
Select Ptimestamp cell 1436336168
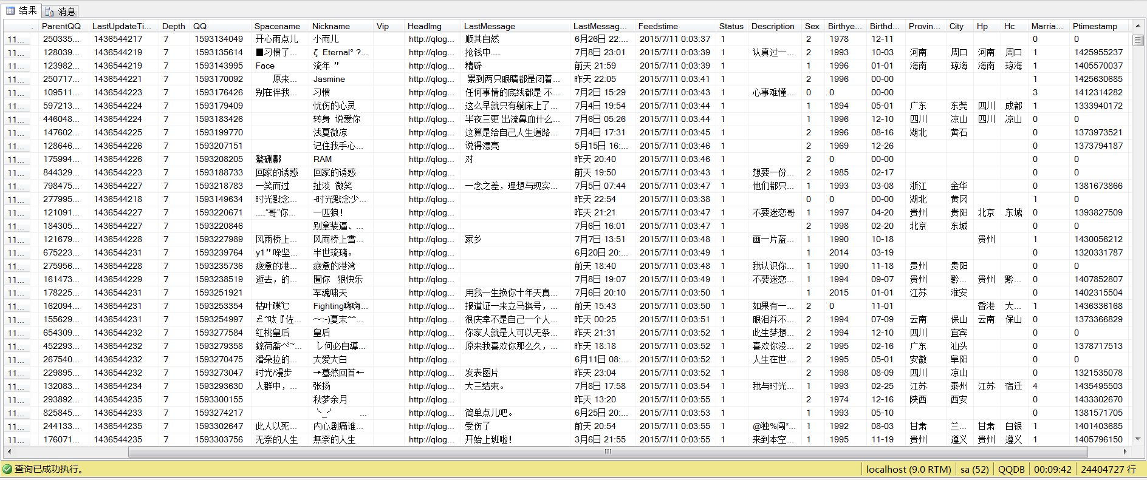[1098, 306]
